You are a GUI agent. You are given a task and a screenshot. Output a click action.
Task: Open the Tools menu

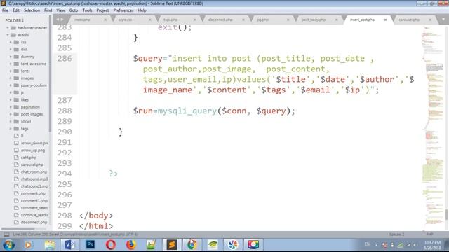pyautogui.click(x=87, y=10)
